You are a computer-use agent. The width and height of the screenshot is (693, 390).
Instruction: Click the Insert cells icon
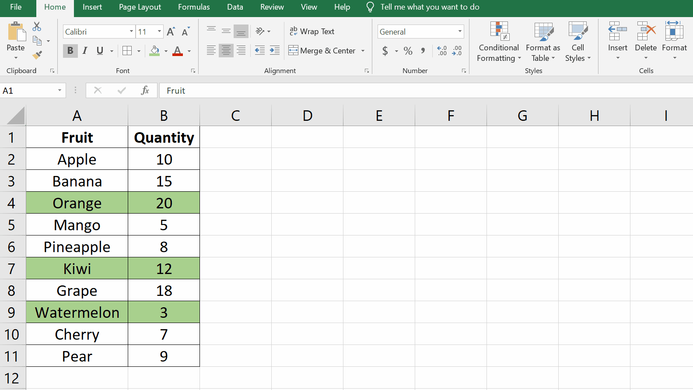pyautogui.click(x=618, y=31)
